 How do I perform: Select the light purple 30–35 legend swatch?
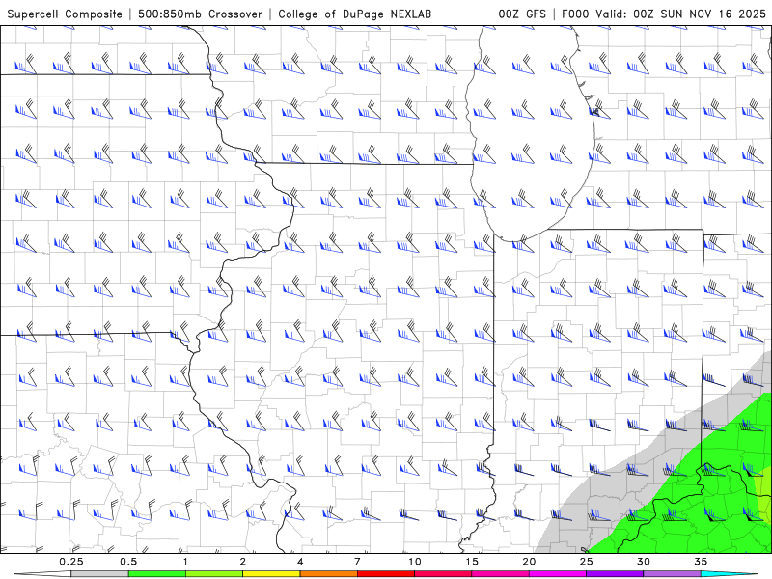(x=672, y=574)
